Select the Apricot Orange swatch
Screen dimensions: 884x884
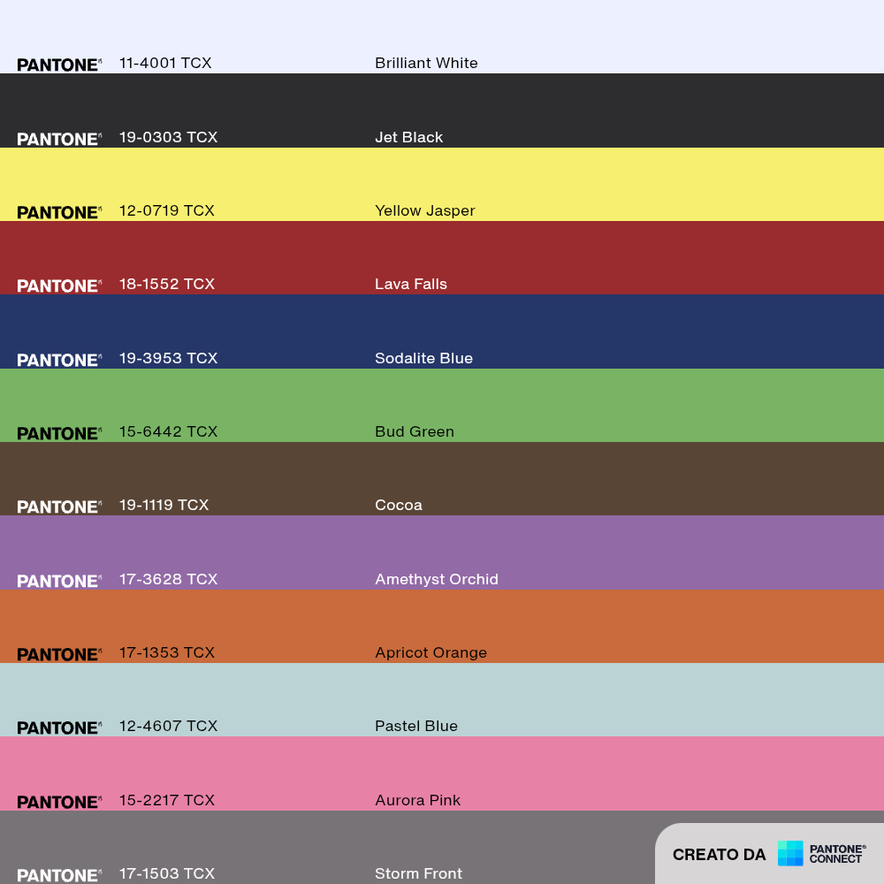pyautogui.click(x=442, y=627)
